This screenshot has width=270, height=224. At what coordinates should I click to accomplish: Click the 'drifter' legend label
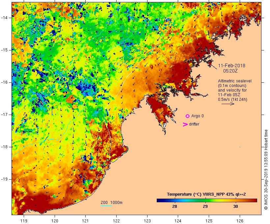[x=194, y=124]
